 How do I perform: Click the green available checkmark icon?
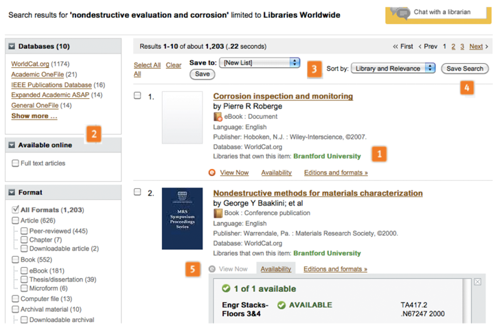(x=226, y=288)
